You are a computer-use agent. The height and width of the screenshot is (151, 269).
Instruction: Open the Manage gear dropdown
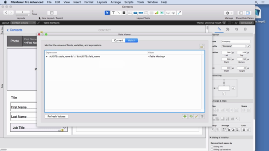tap(229, 13)
